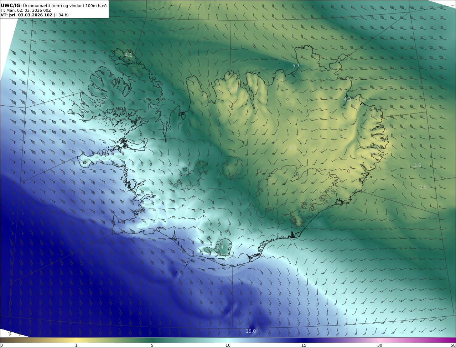Click the map title 'Úrkomumætti (mm) og vindur í 100m hæð'
The image size is (456, 348).
(64, 5)
